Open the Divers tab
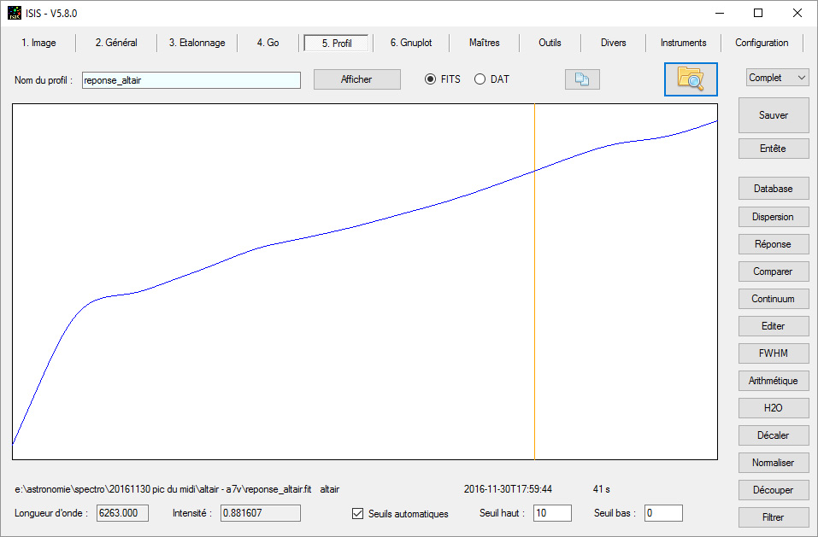The width and height of the screenshot is (818, 537). pyautogui.click(x=613, y=43)
